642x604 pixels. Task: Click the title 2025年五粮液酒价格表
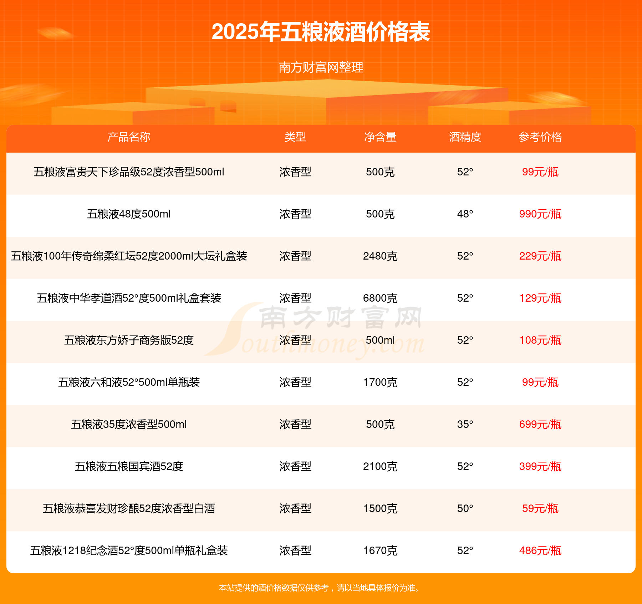coord(321,32)
